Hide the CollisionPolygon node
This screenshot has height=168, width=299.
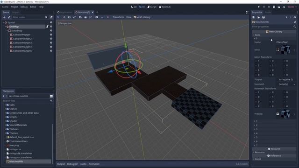point(51,35)
